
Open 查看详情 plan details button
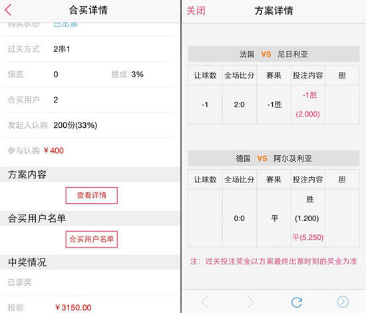tap(92, 195)
